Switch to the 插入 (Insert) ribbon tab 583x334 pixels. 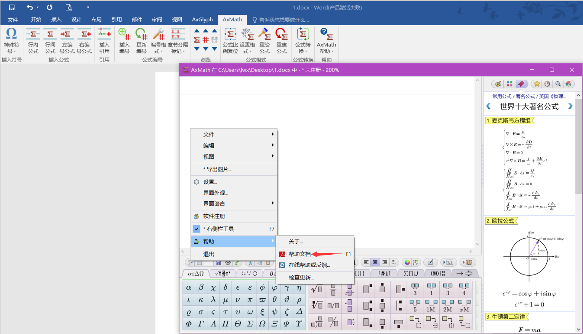click(56, 19)
